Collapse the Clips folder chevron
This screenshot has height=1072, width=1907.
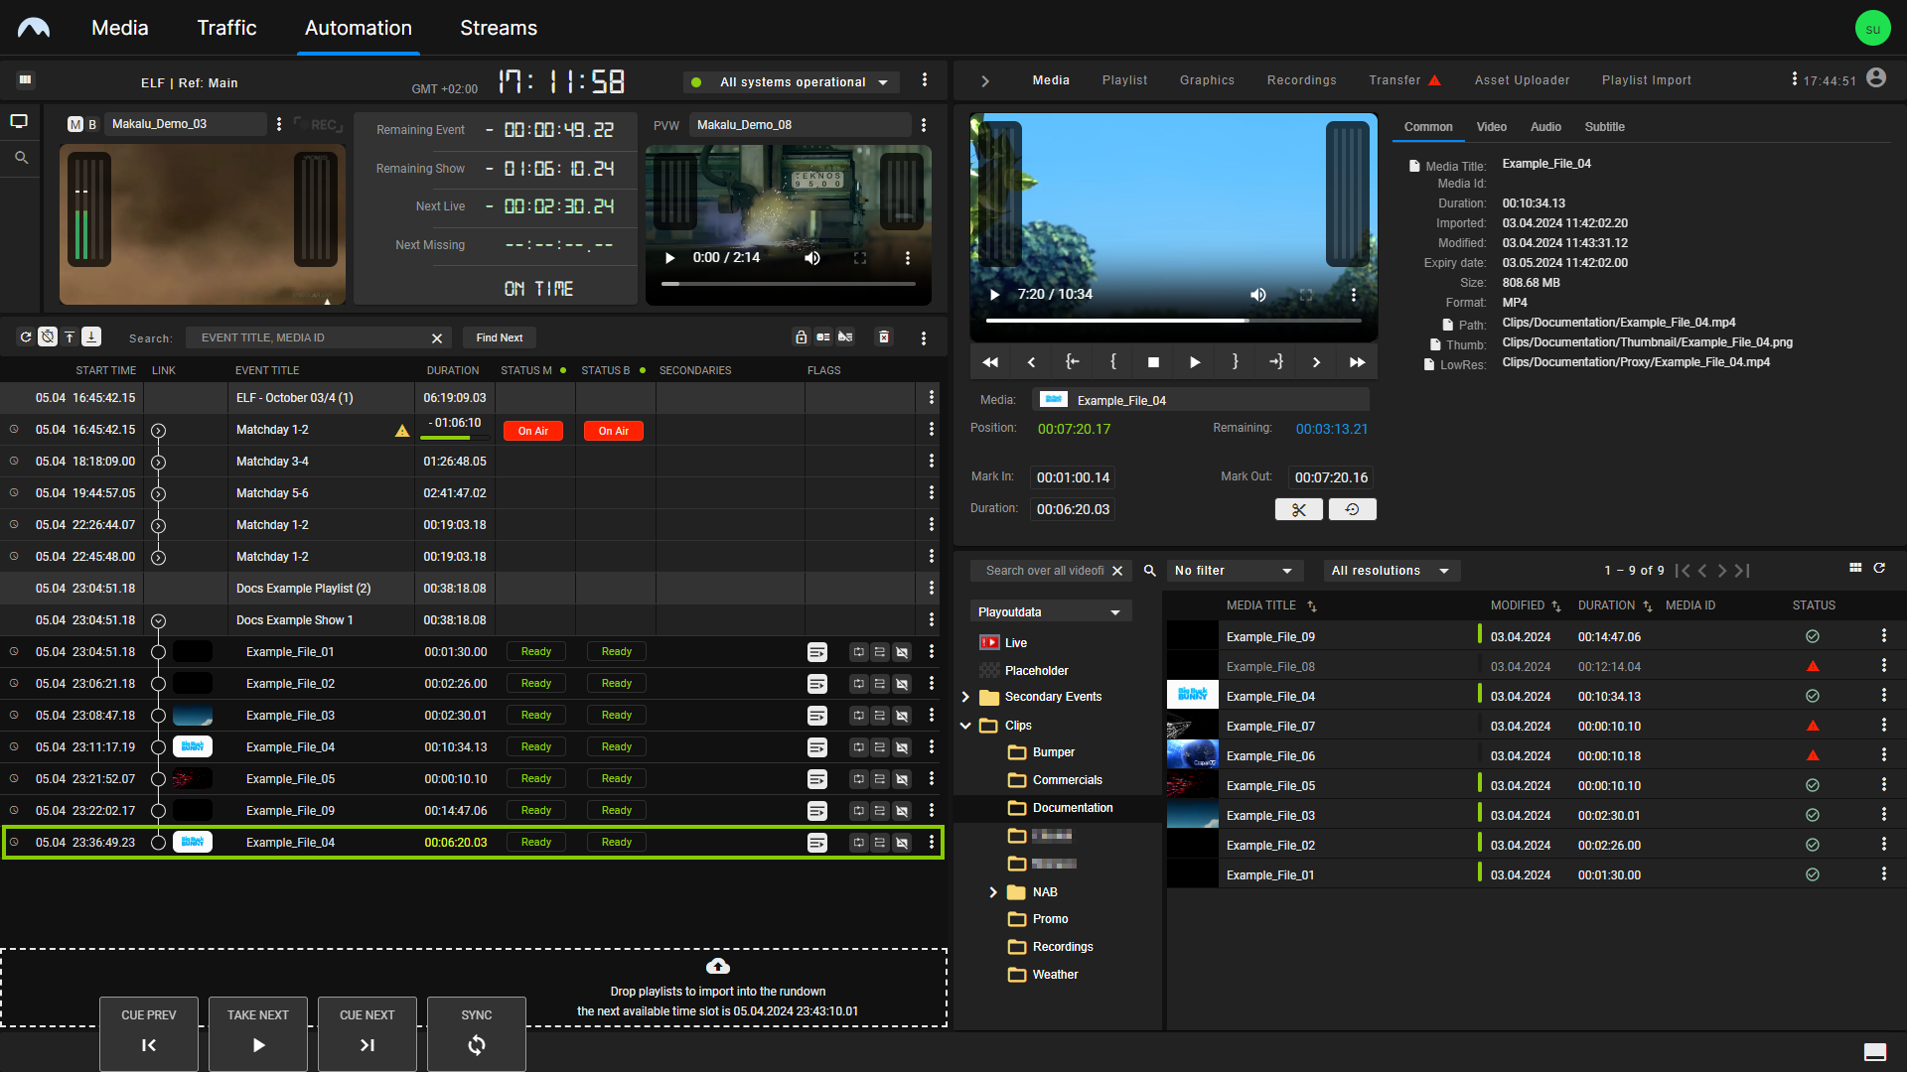coord(965,726)
